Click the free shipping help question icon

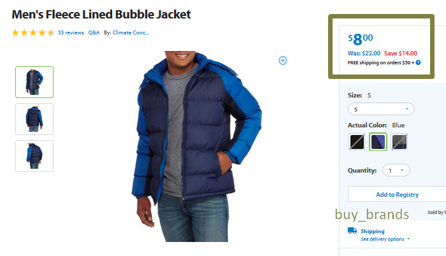point(418,62)
